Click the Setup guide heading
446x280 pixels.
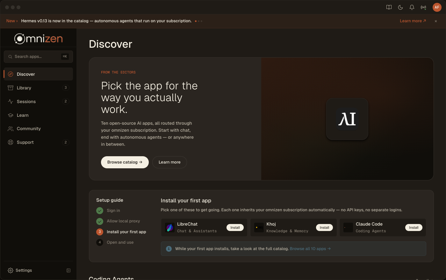tap(110, 200)
